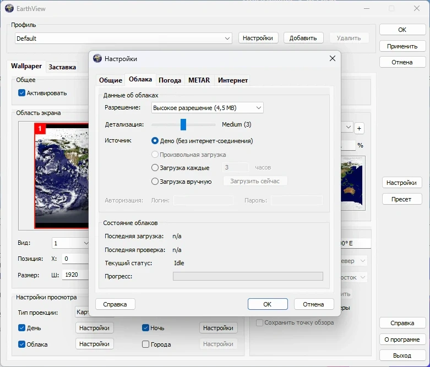
Task: Click the EarthView globe icon in title bar
Action: 9,8
